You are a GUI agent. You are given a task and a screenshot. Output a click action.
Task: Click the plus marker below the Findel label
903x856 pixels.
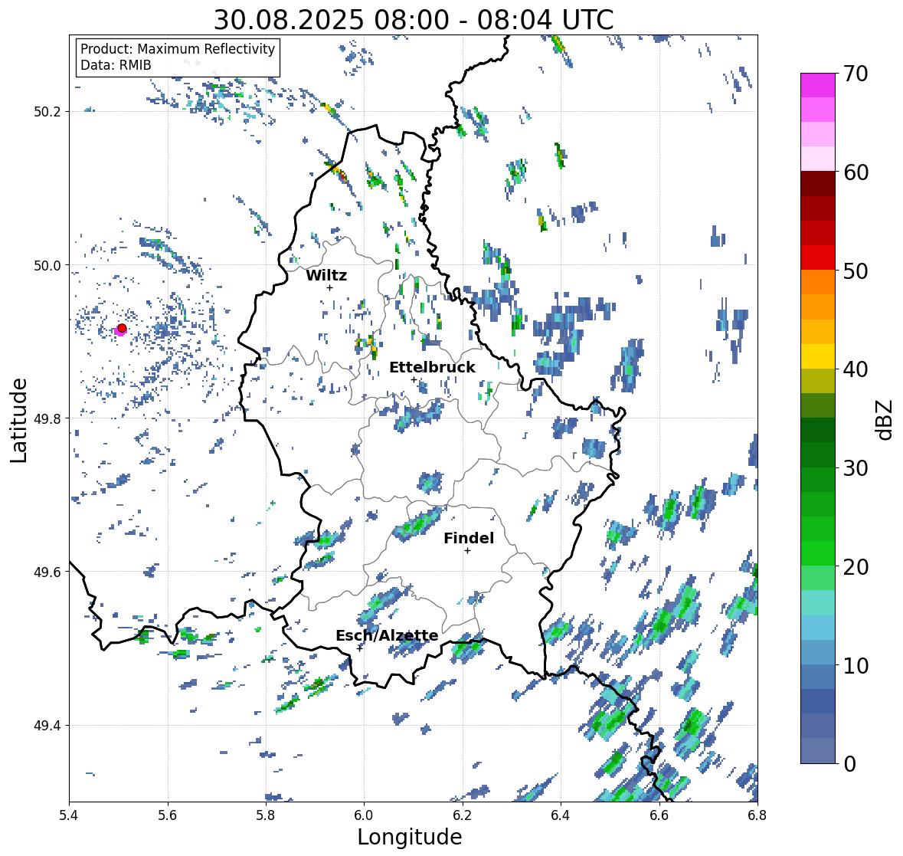[468, 551]
